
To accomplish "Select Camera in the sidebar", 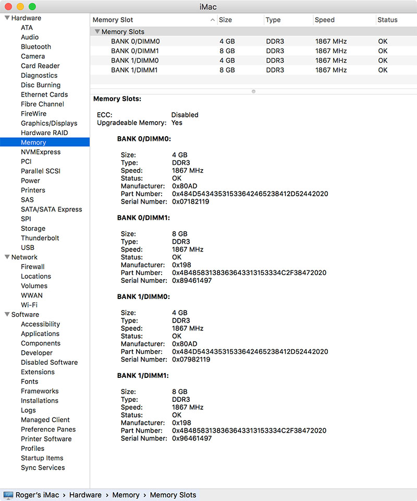I will (x=33, y=56).
